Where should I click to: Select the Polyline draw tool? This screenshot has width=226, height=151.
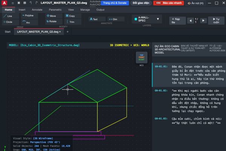point(29,15)
